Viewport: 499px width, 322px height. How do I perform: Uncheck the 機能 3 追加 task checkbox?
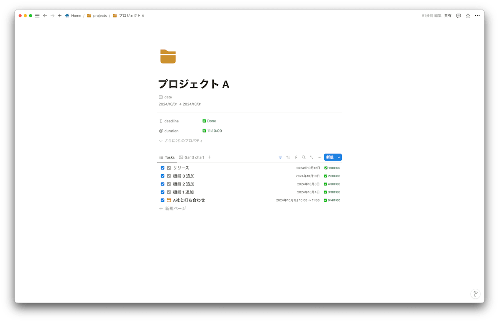coord(163,176)
